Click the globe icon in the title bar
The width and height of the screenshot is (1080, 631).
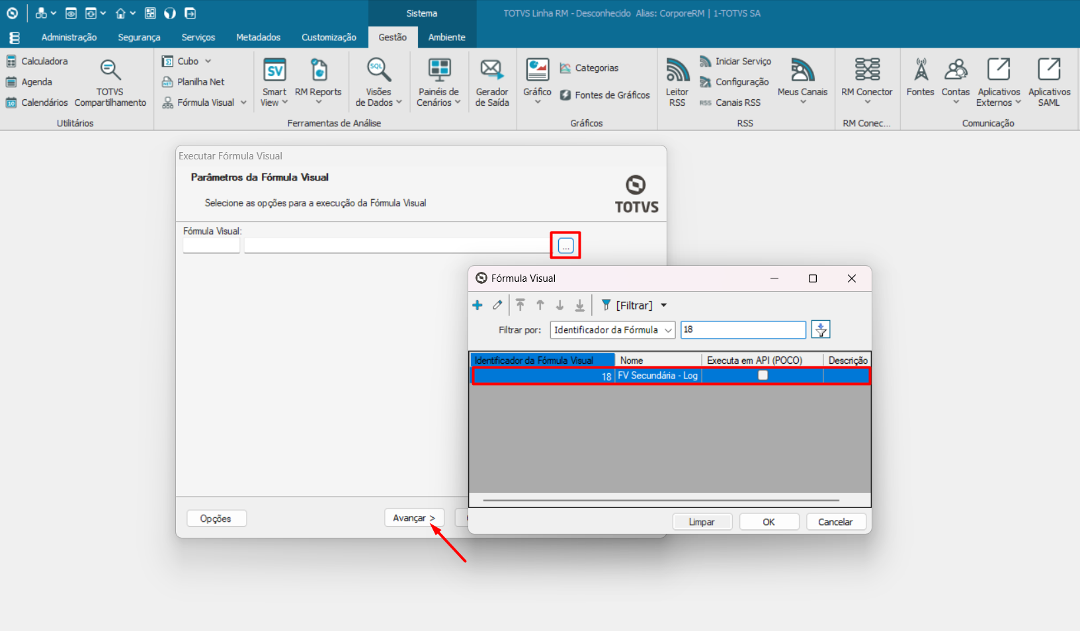(170, 13)
